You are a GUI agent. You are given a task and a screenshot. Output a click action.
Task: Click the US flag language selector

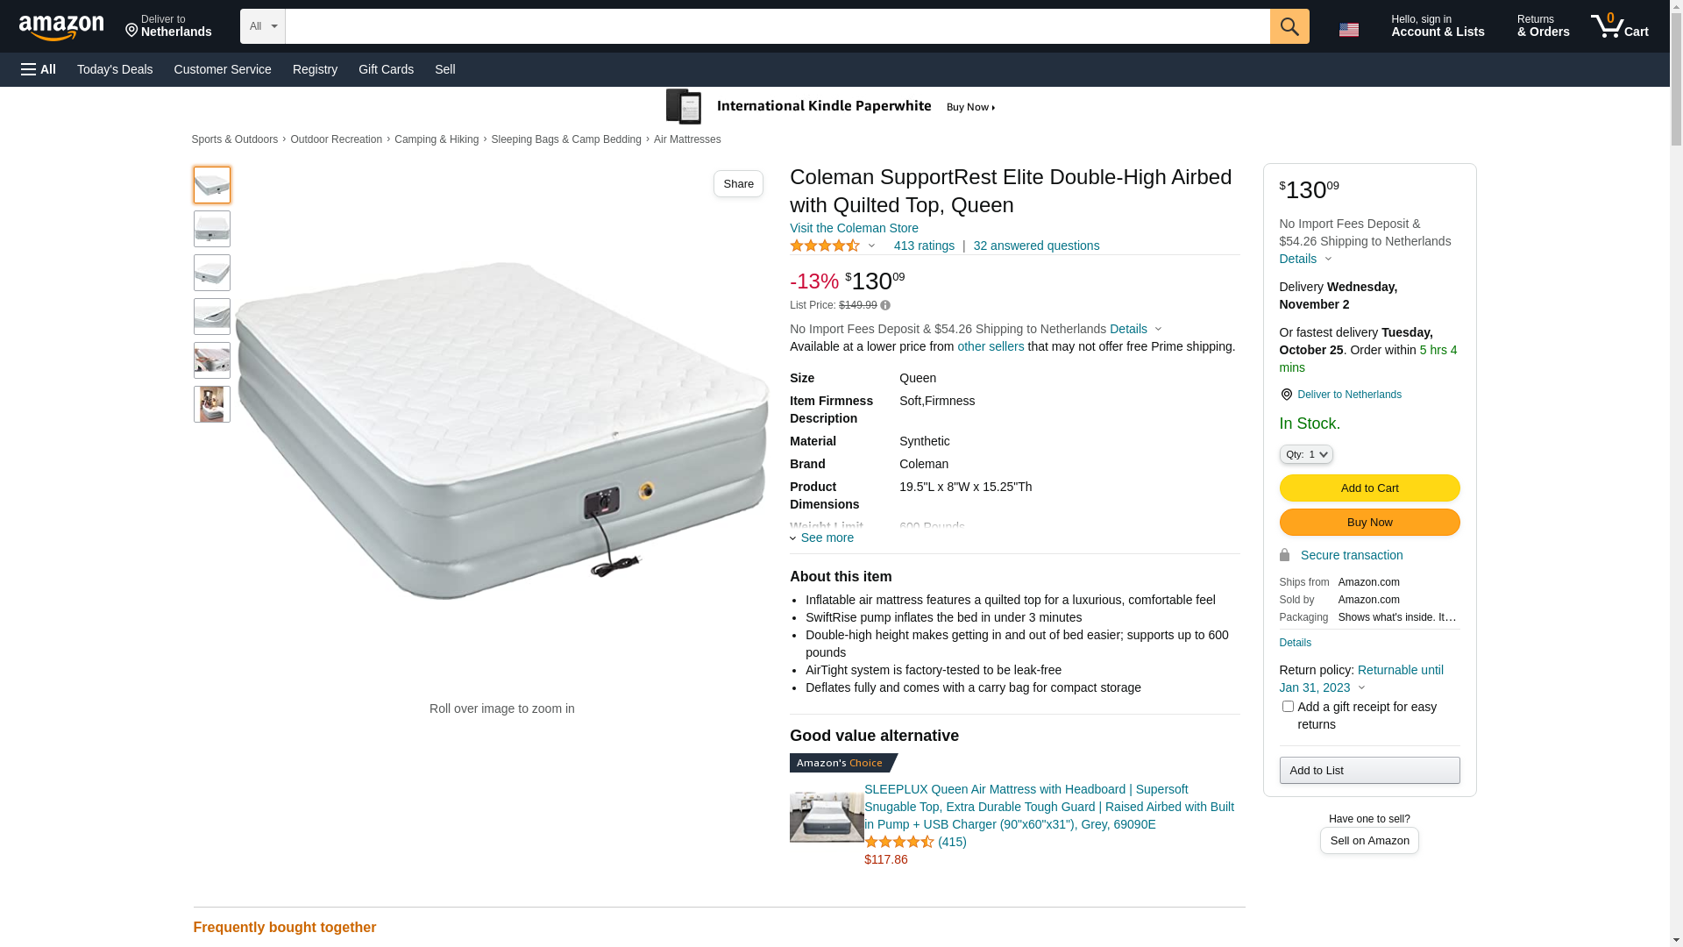(1348, 29)
